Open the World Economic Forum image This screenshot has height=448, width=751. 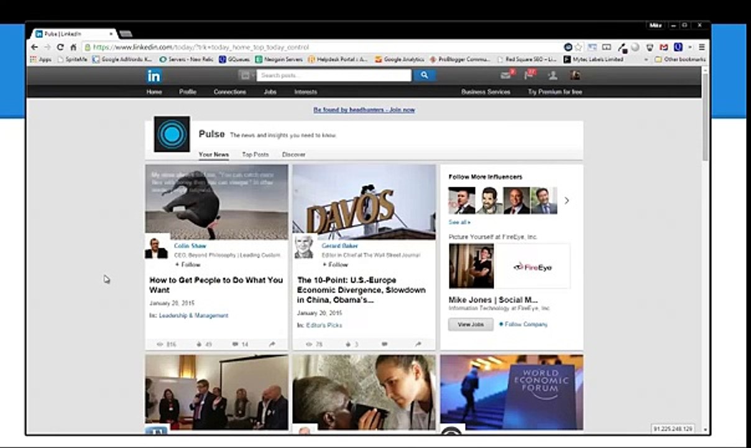pyautogui.click(x=512, y=392)
